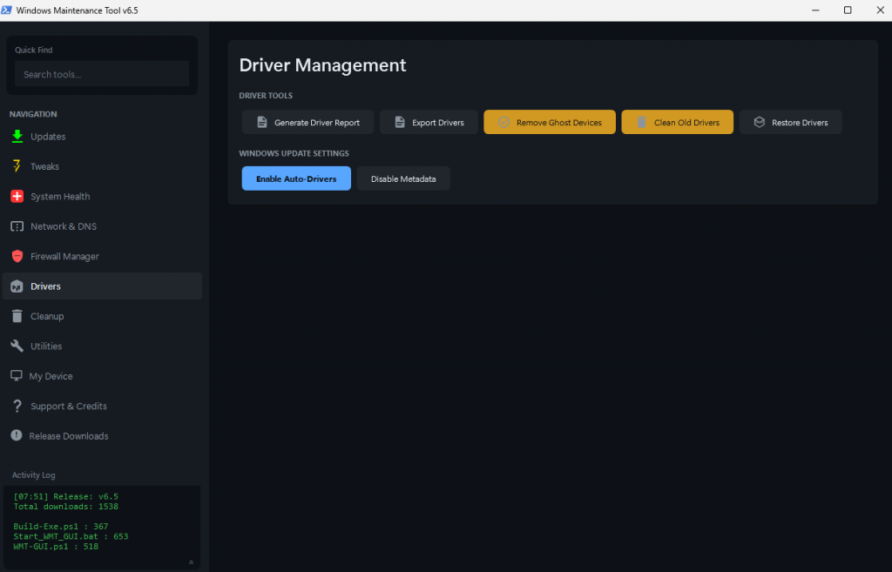
Task: Click the DRIVER TOOLS section label
Action: tap(266, 96)
